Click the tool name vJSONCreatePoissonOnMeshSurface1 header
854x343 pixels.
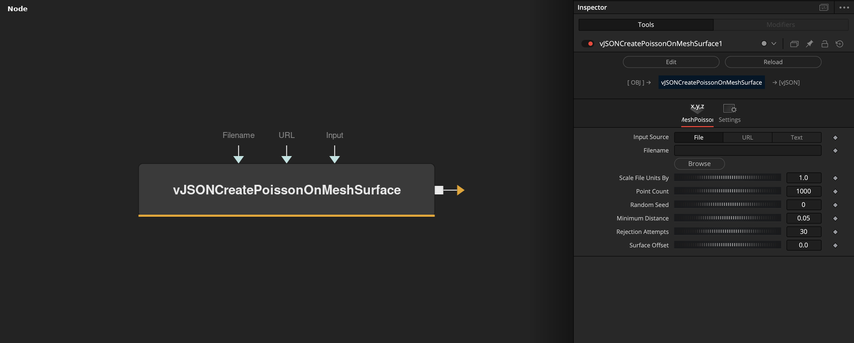point(661,44)
